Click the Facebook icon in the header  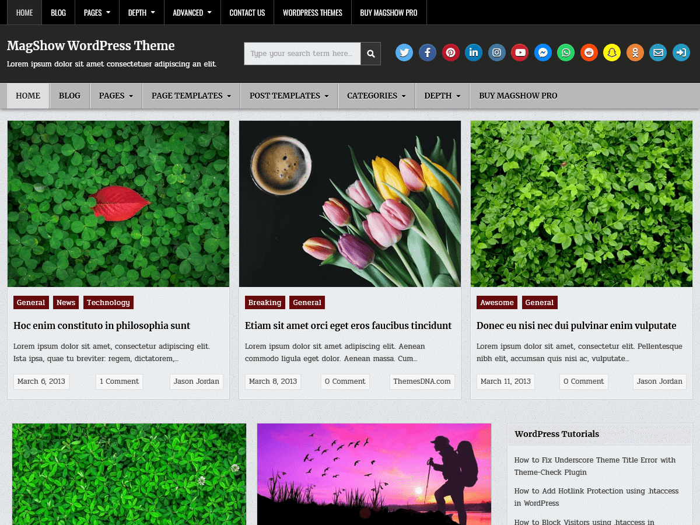click(427, 52)
